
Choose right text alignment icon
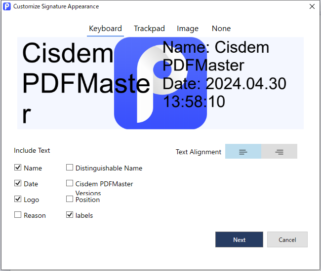point(279,151)
